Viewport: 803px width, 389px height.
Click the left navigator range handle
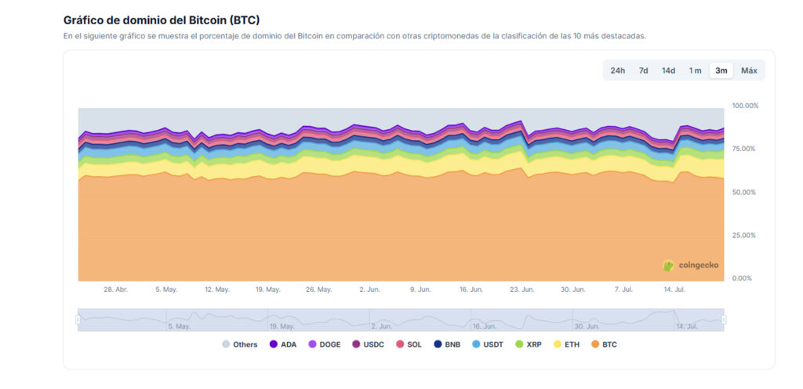click(x=78, y=319)
